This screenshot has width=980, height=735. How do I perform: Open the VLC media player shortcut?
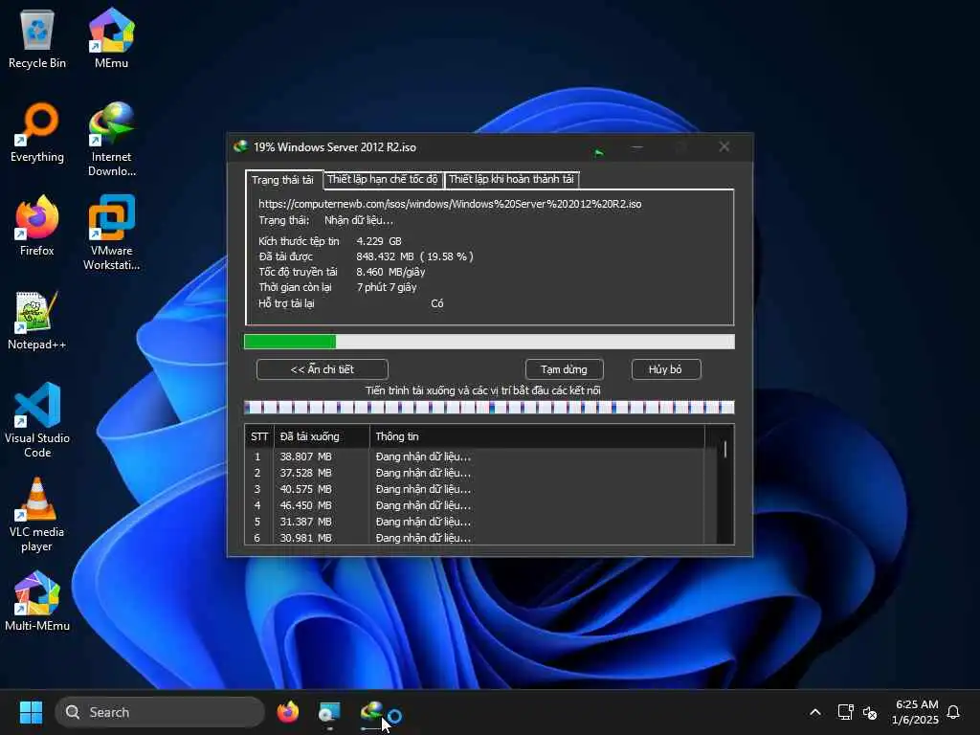coord(37,515)
